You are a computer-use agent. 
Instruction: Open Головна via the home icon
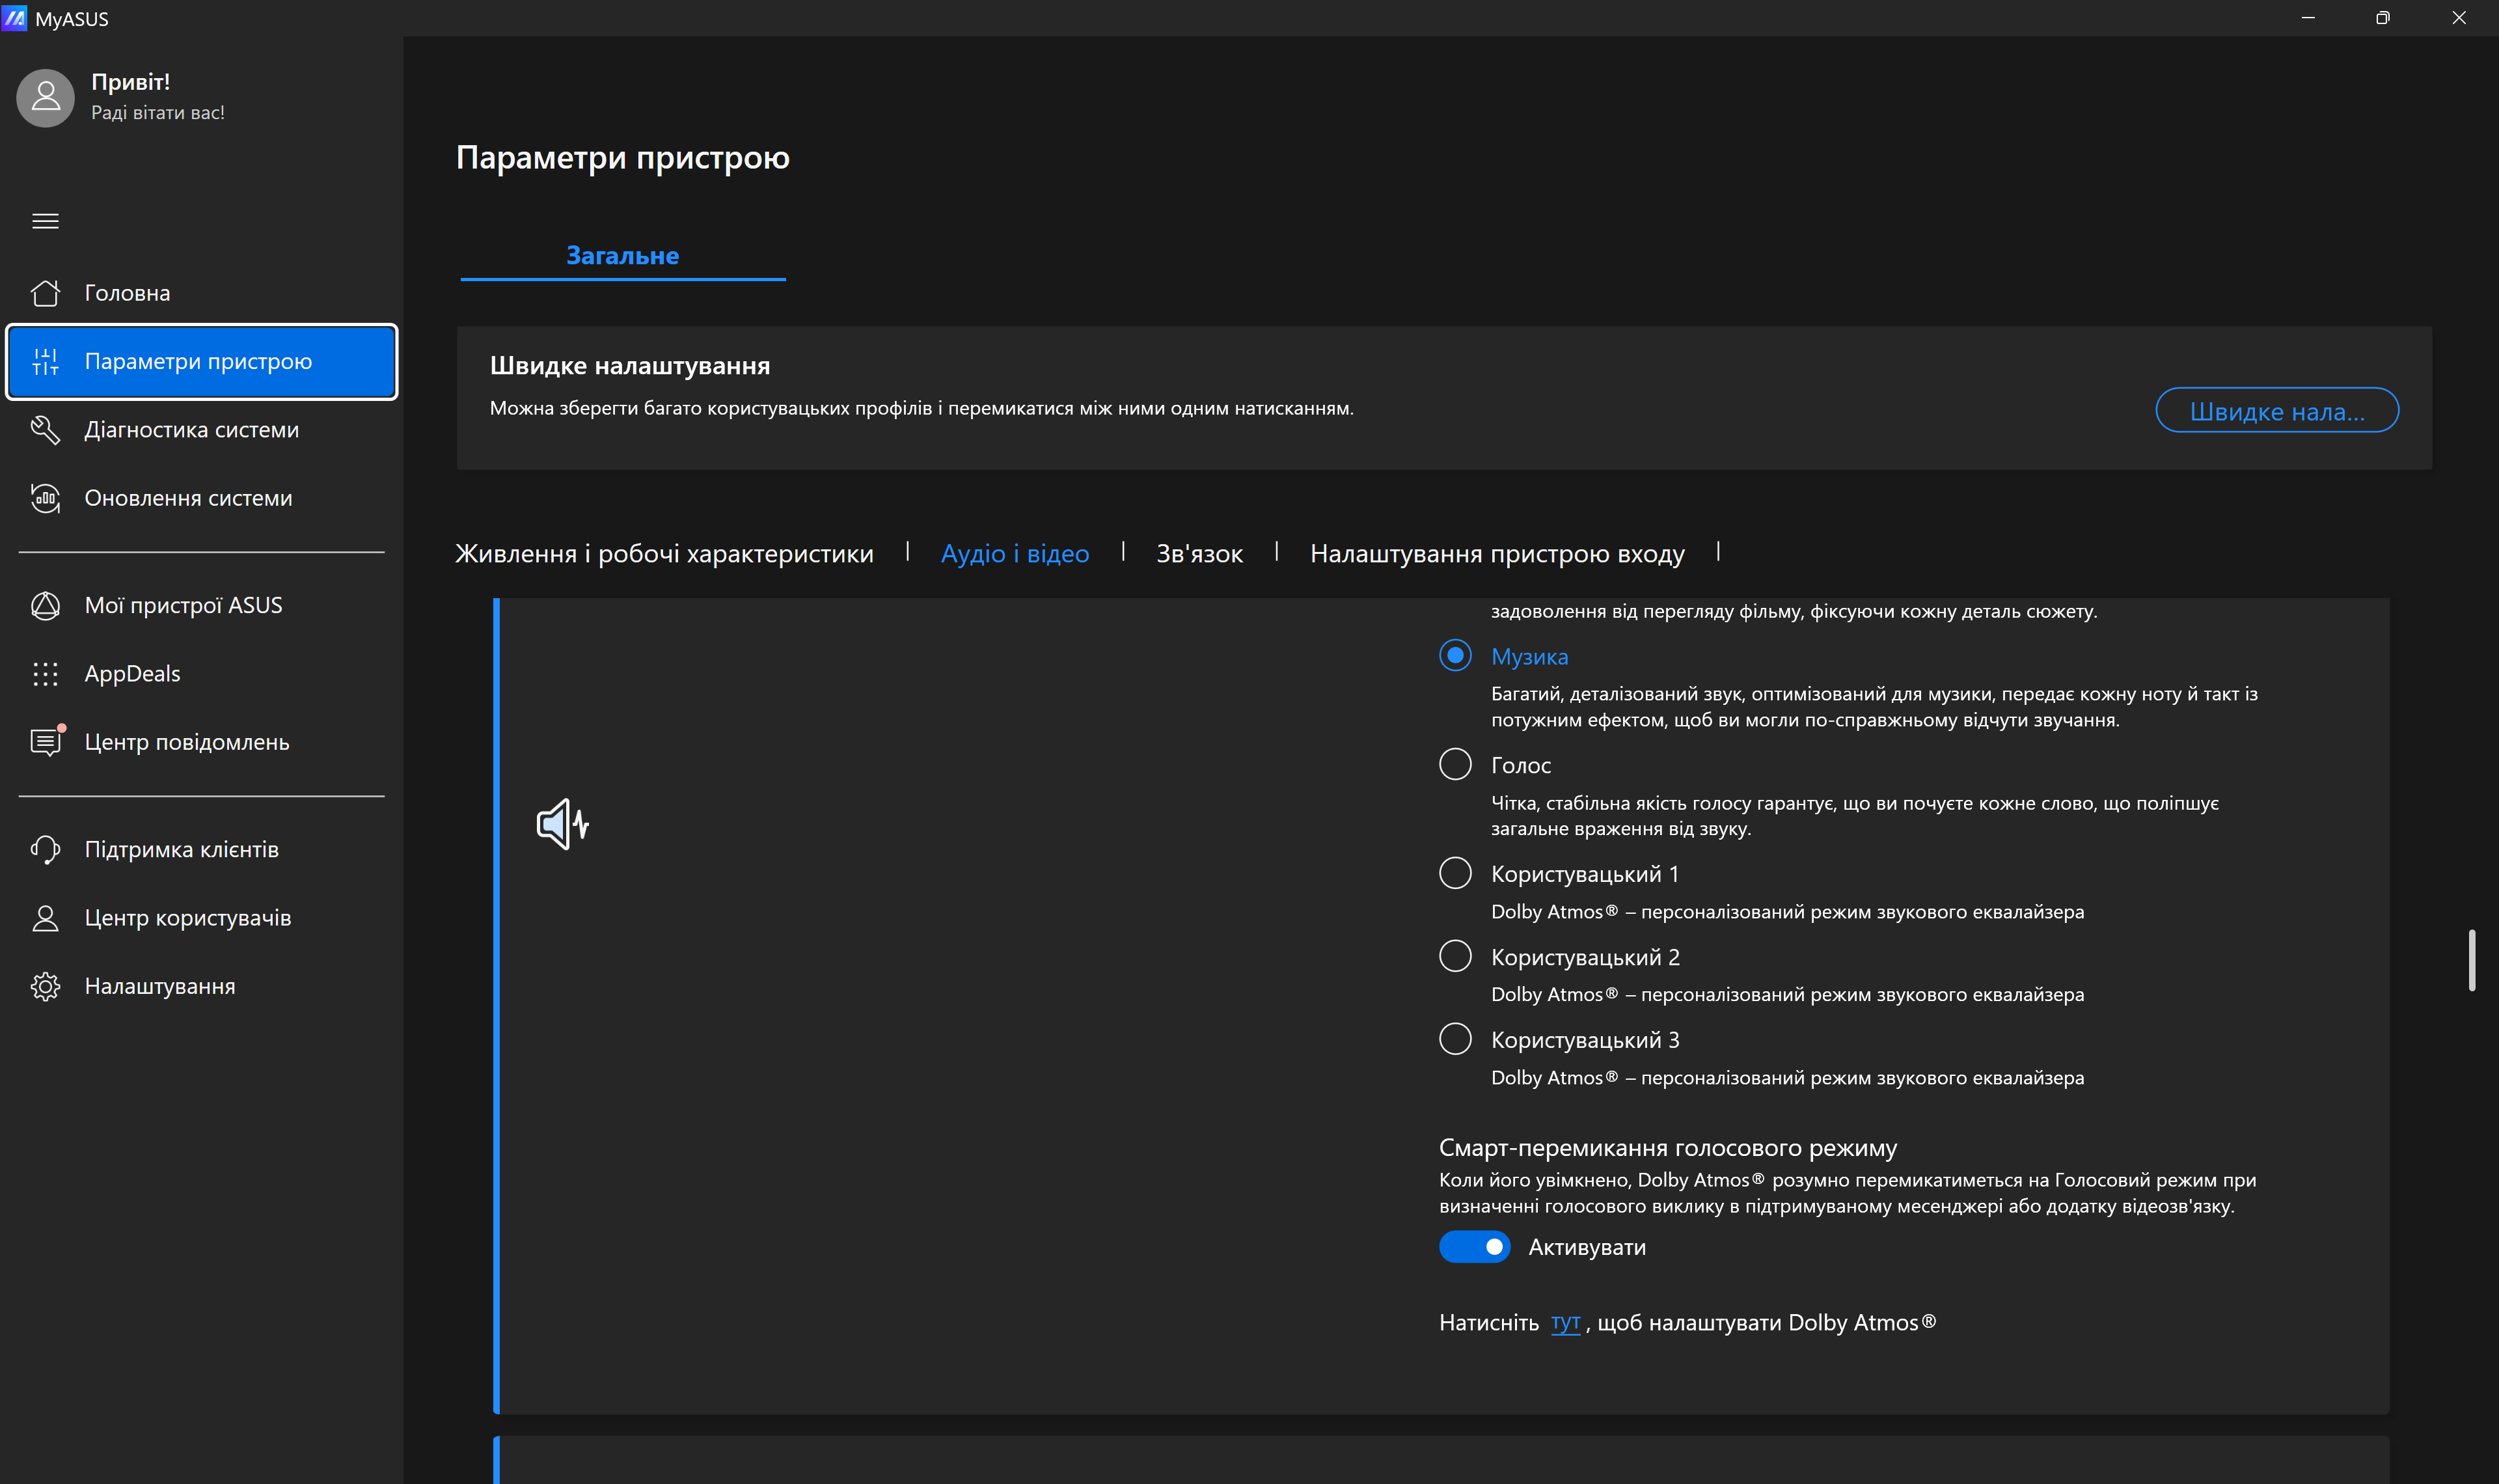coord(45,293)
